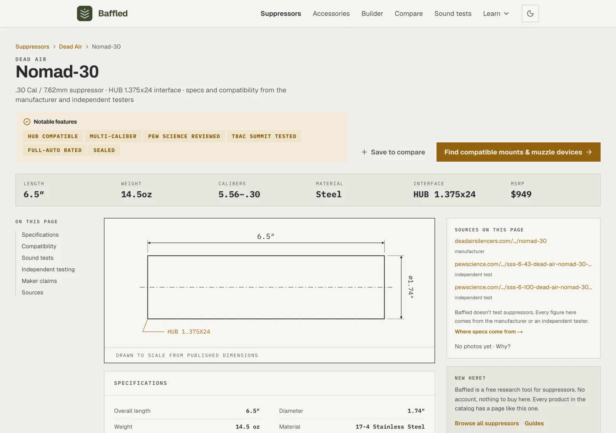Click the Dead Air breadcrumb link
Viewport: 616px width, 433px height.
(x=70, y=47)
